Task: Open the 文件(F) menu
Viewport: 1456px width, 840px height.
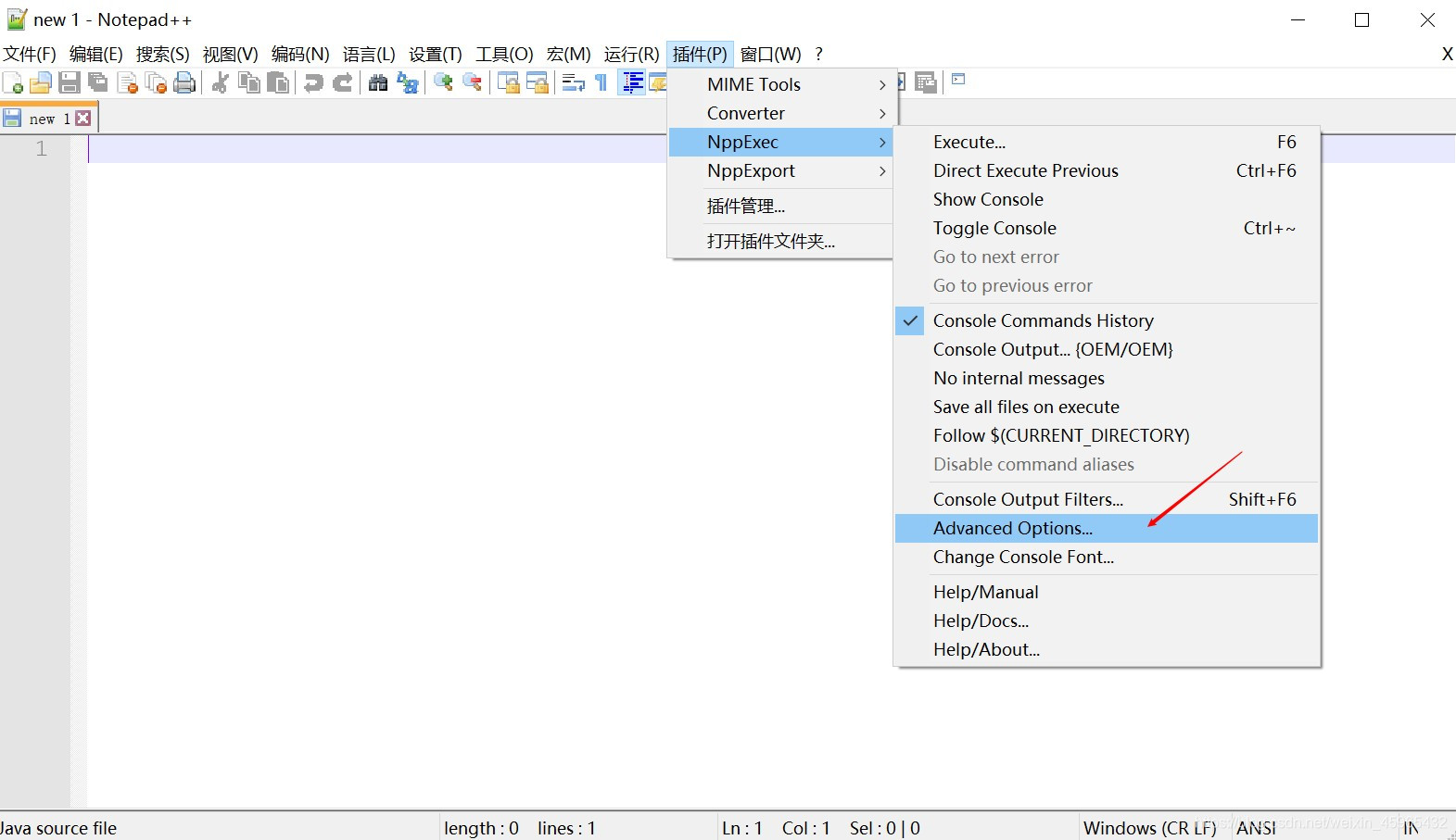Action: tap(30, 54)
